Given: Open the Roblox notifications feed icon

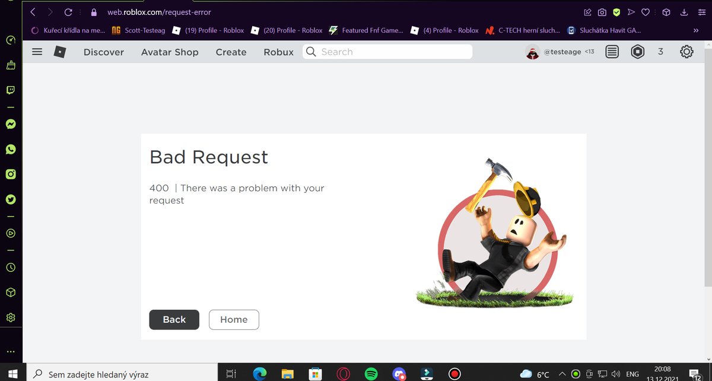Looking at the screenshot, I should click(612, 52).
